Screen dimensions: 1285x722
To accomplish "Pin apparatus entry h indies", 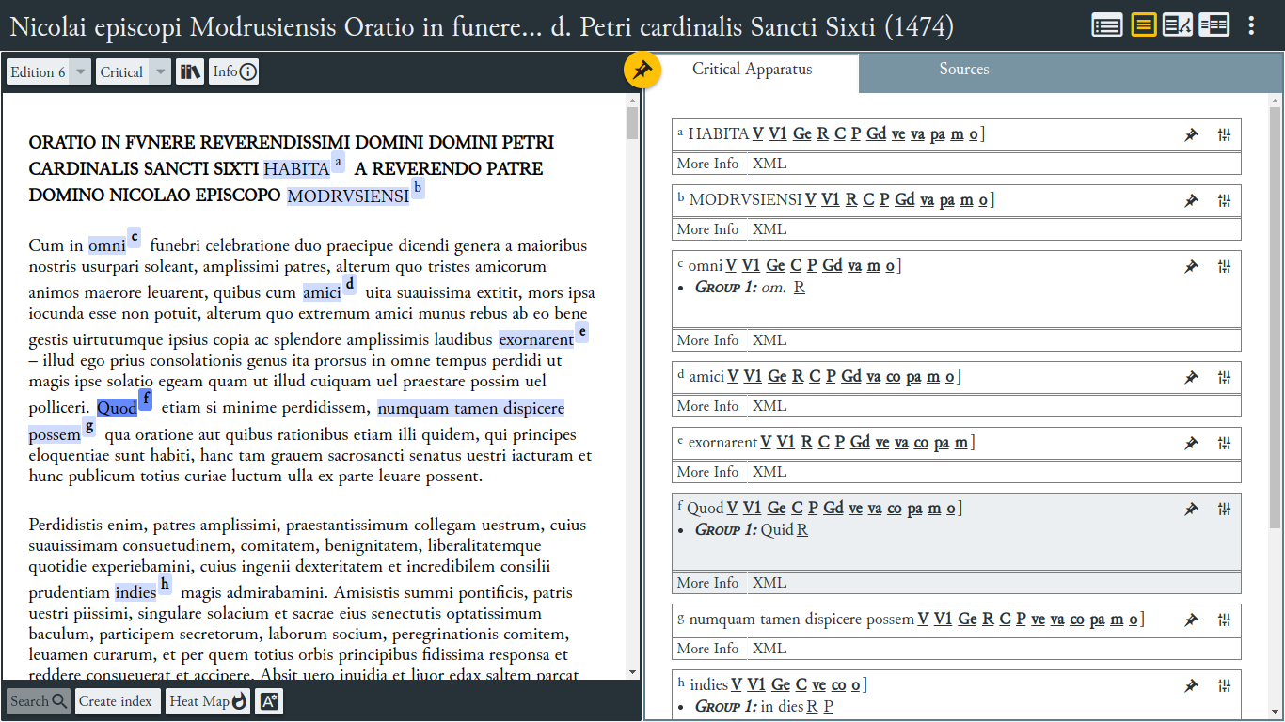I will click(1191, 685).
